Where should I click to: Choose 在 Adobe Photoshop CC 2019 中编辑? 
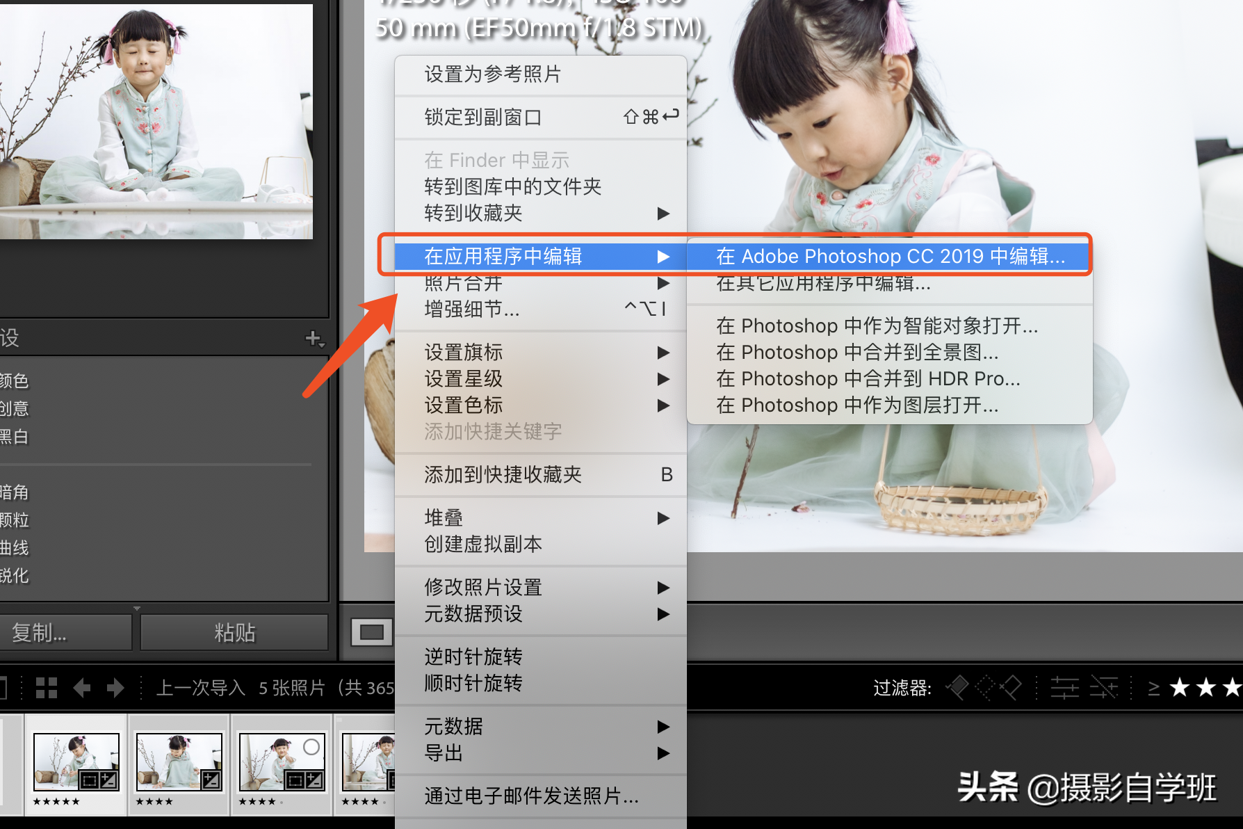890,256
